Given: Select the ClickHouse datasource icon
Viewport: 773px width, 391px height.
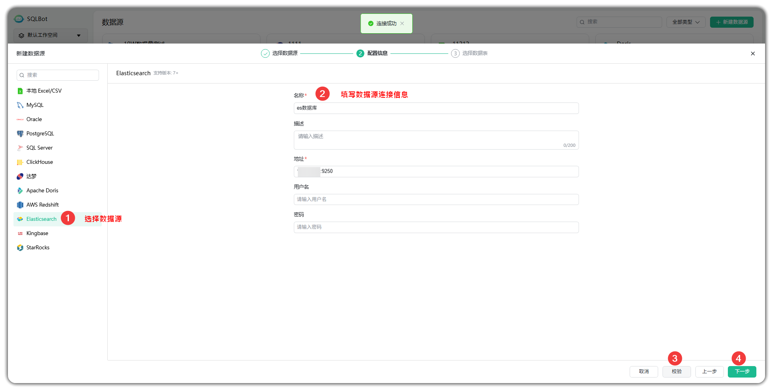Looking at the screenshot, I should point(20,162).
